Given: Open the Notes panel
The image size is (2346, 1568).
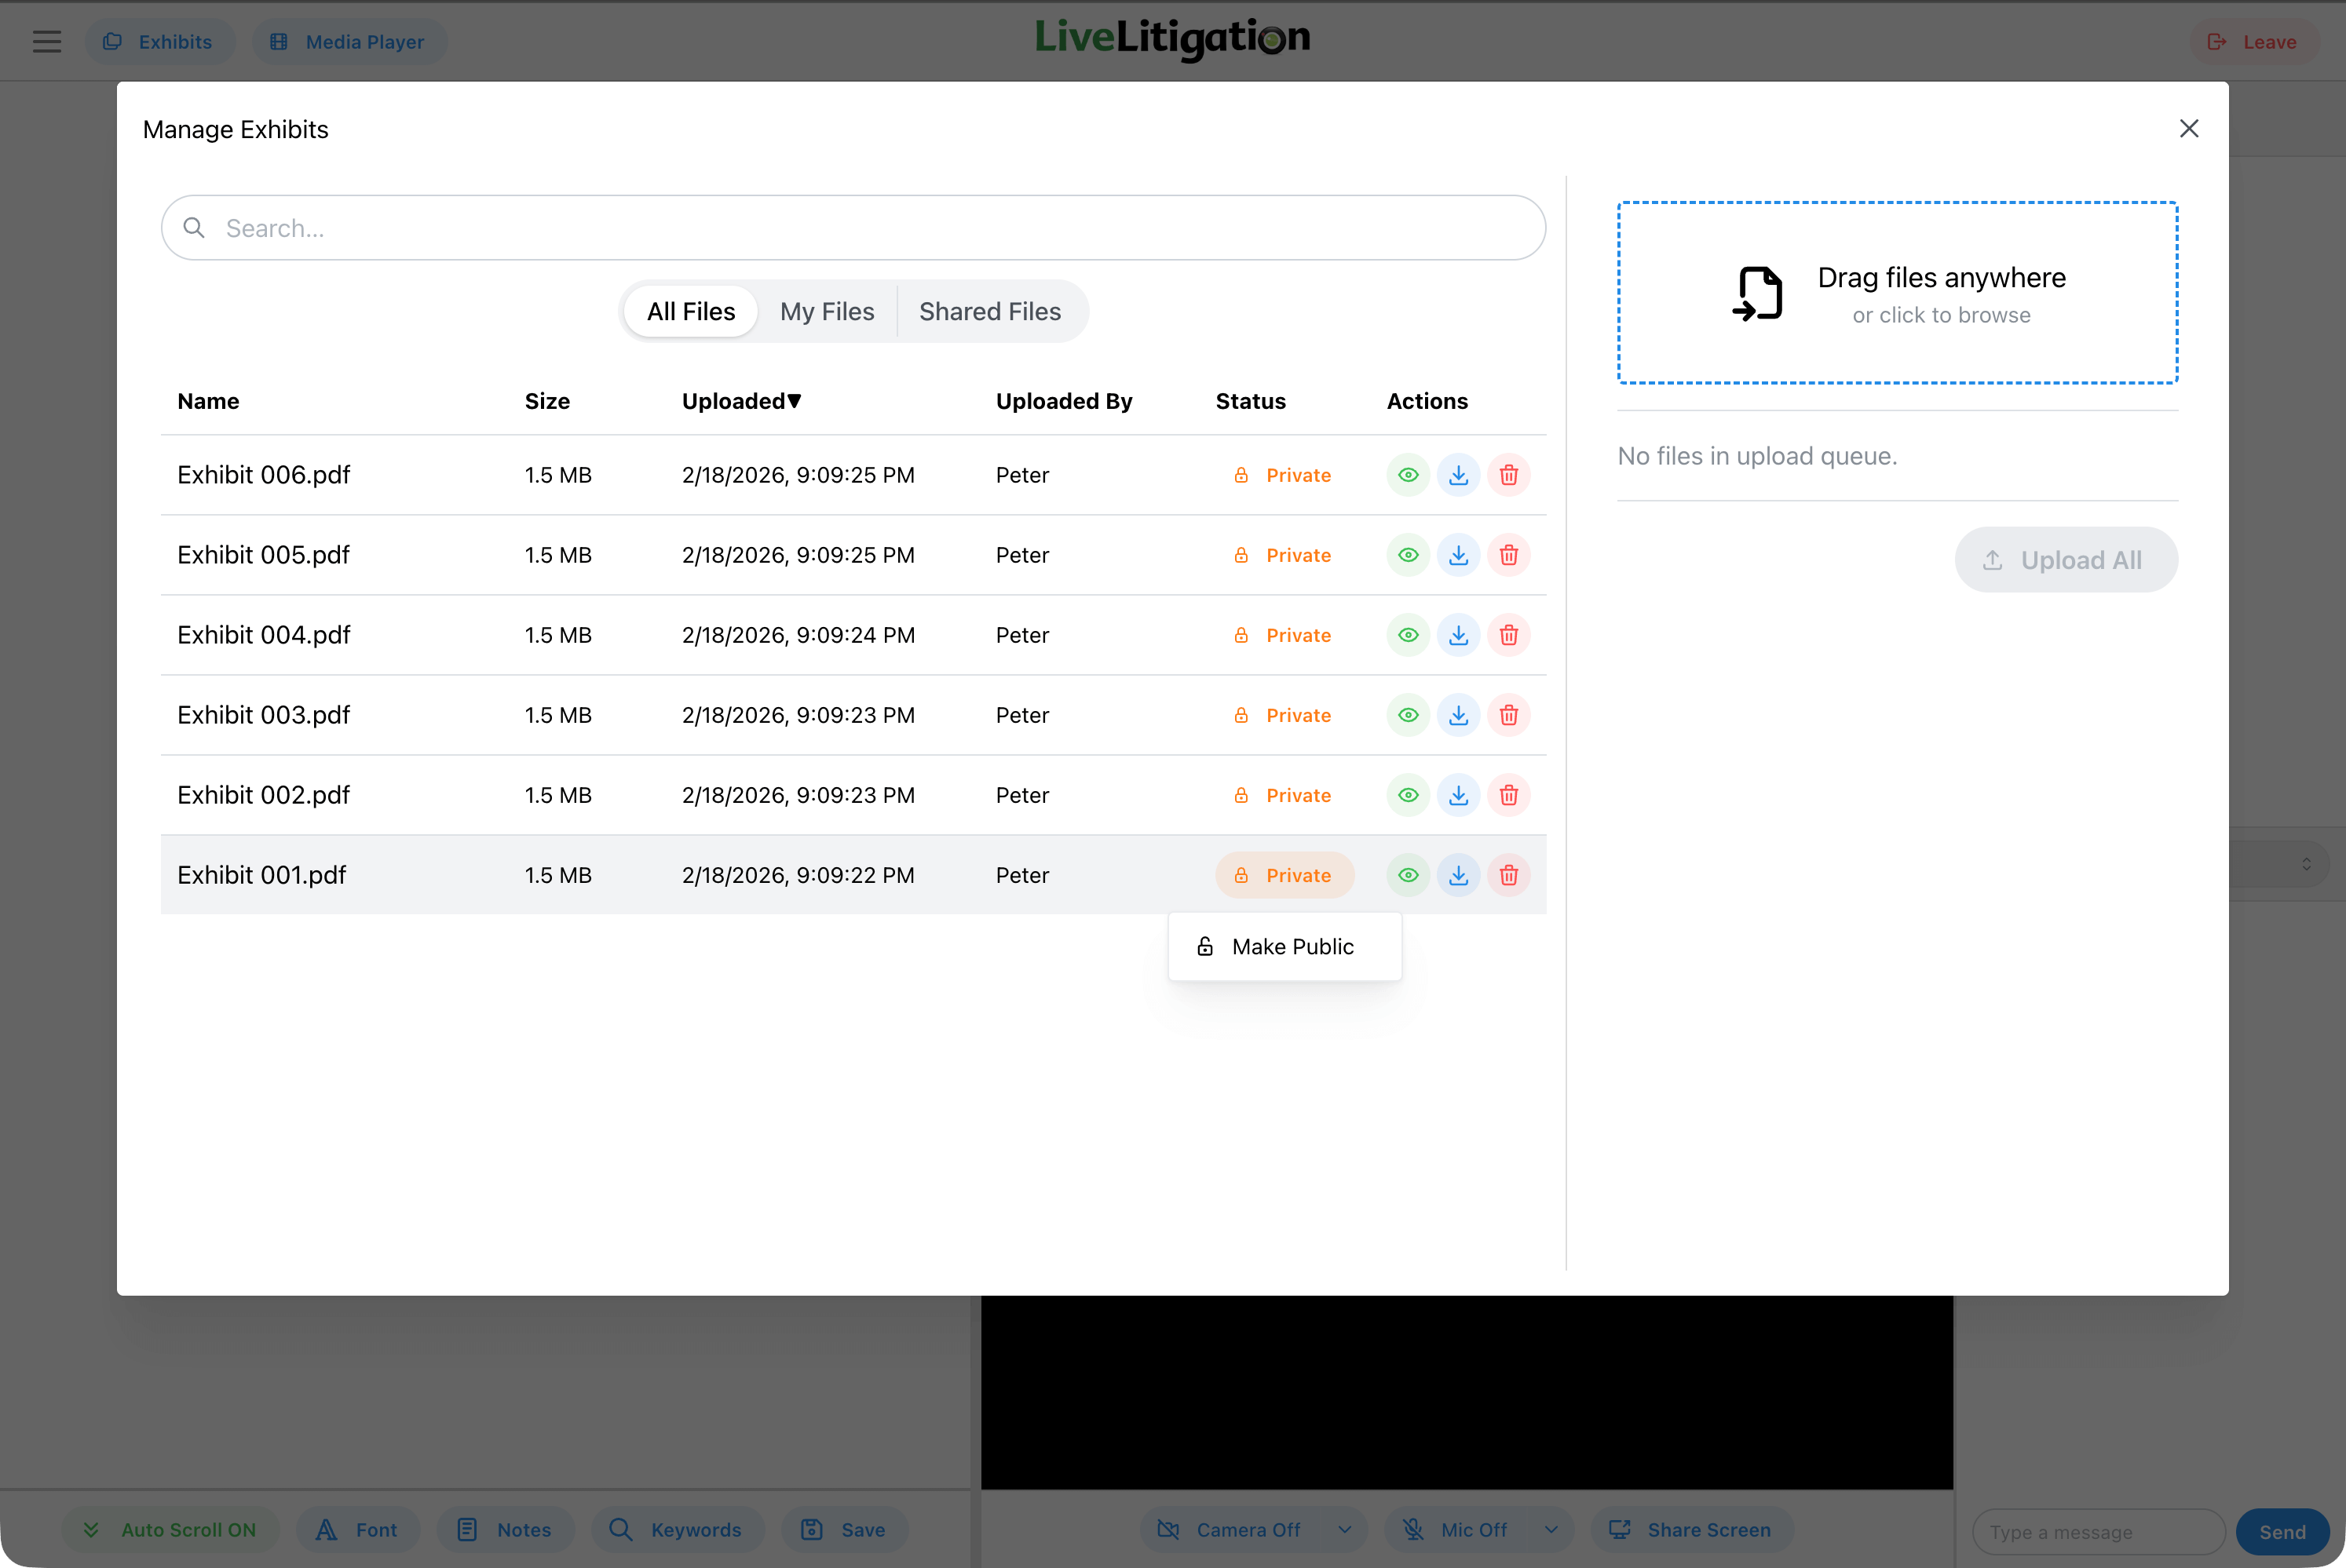Looking at the screenshot, I should coord(505,1529).
